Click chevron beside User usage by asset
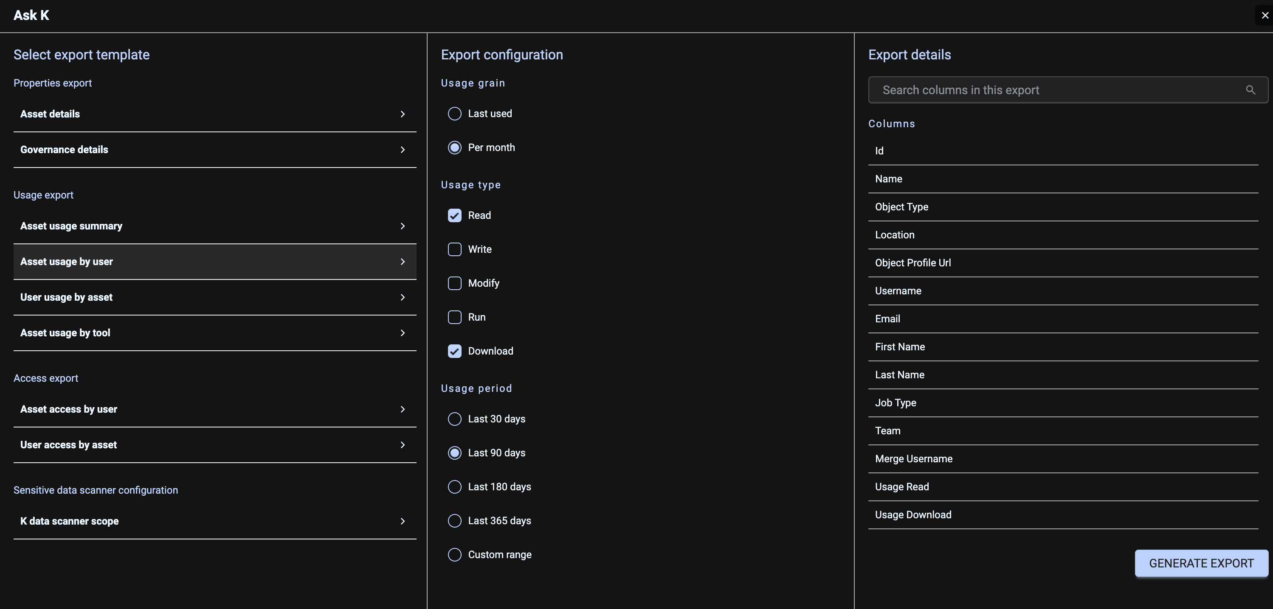The width and height of the screenshot is (1273, 609). [x=402, y=297]
